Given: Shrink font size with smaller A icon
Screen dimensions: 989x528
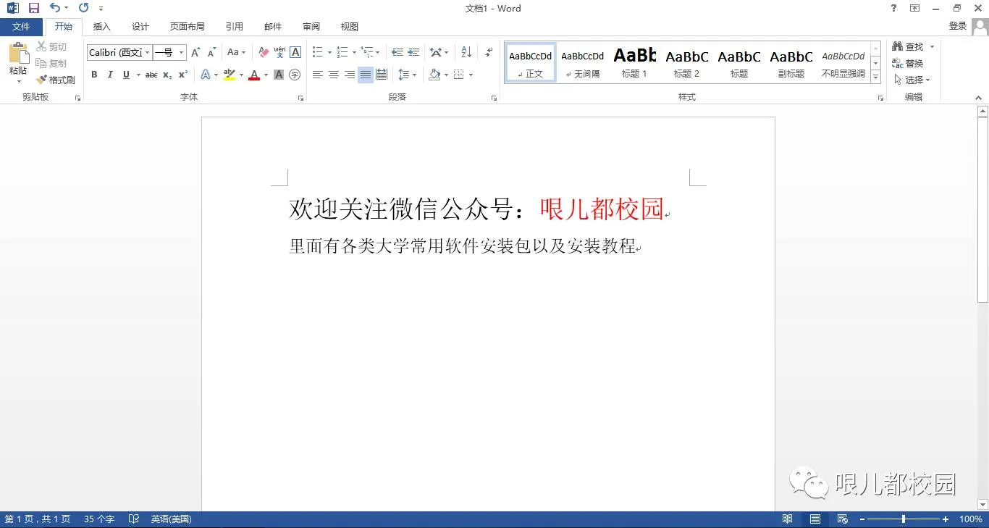Looking at the screenshot, I should (x=211, y=52).
